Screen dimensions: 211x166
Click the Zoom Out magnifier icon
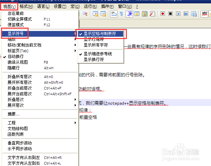click(x=85, y=14)
